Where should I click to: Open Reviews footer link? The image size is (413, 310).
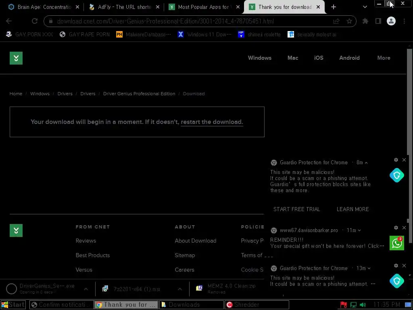pos(86,241)
